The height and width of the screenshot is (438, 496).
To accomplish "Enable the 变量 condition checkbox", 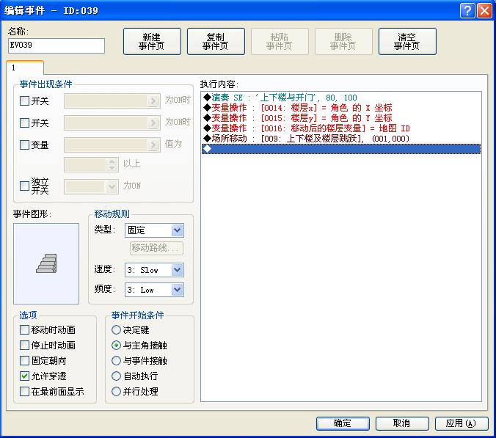I will pos(24,145).
